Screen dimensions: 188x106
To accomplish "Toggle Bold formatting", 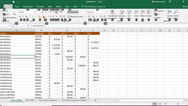I will click(20, 16).
